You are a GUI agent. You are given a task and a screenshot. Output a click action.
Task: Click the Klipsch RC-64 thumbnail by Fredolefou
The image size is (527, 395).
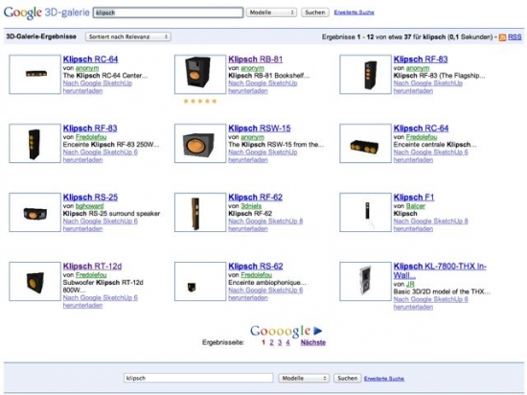(365, 143)
